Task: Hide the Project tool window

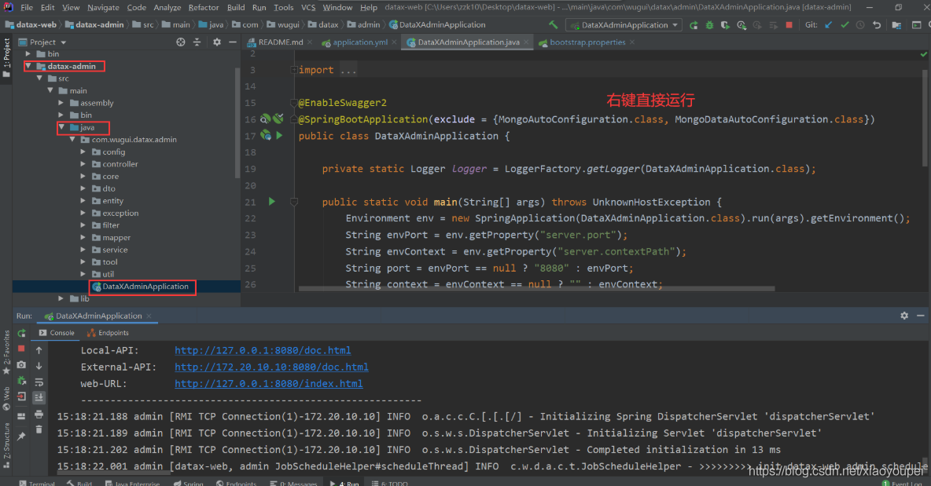Action: pos(233,42)
